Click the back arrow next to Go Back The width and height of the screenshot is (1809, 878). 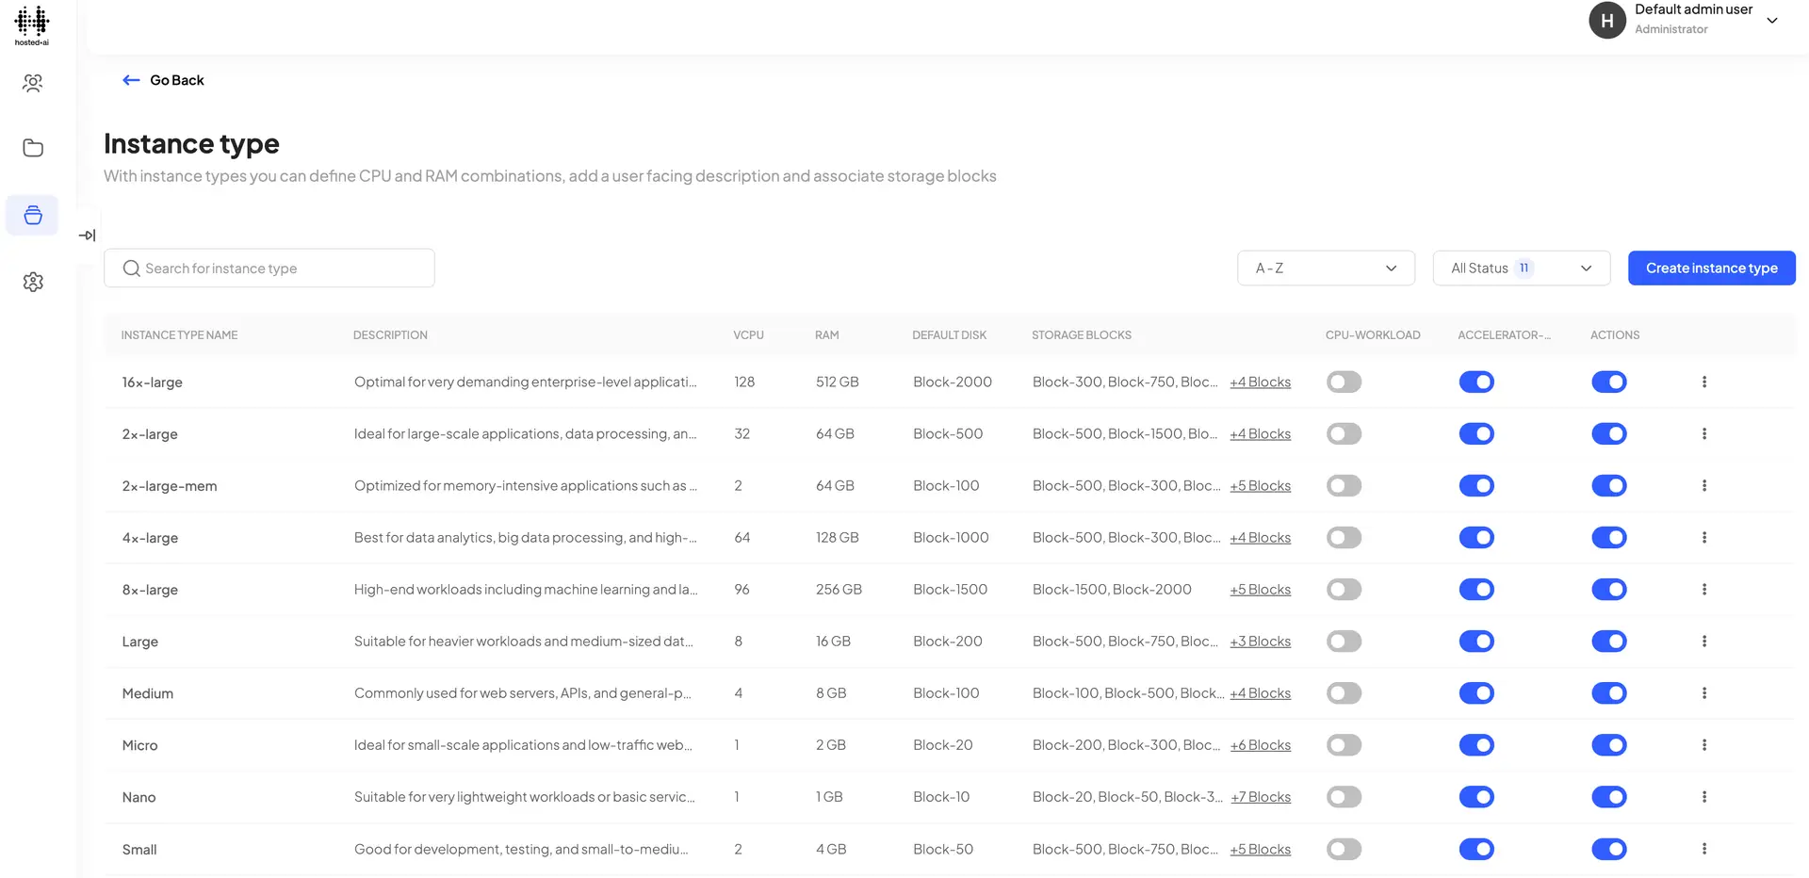[x=131, y=80]
